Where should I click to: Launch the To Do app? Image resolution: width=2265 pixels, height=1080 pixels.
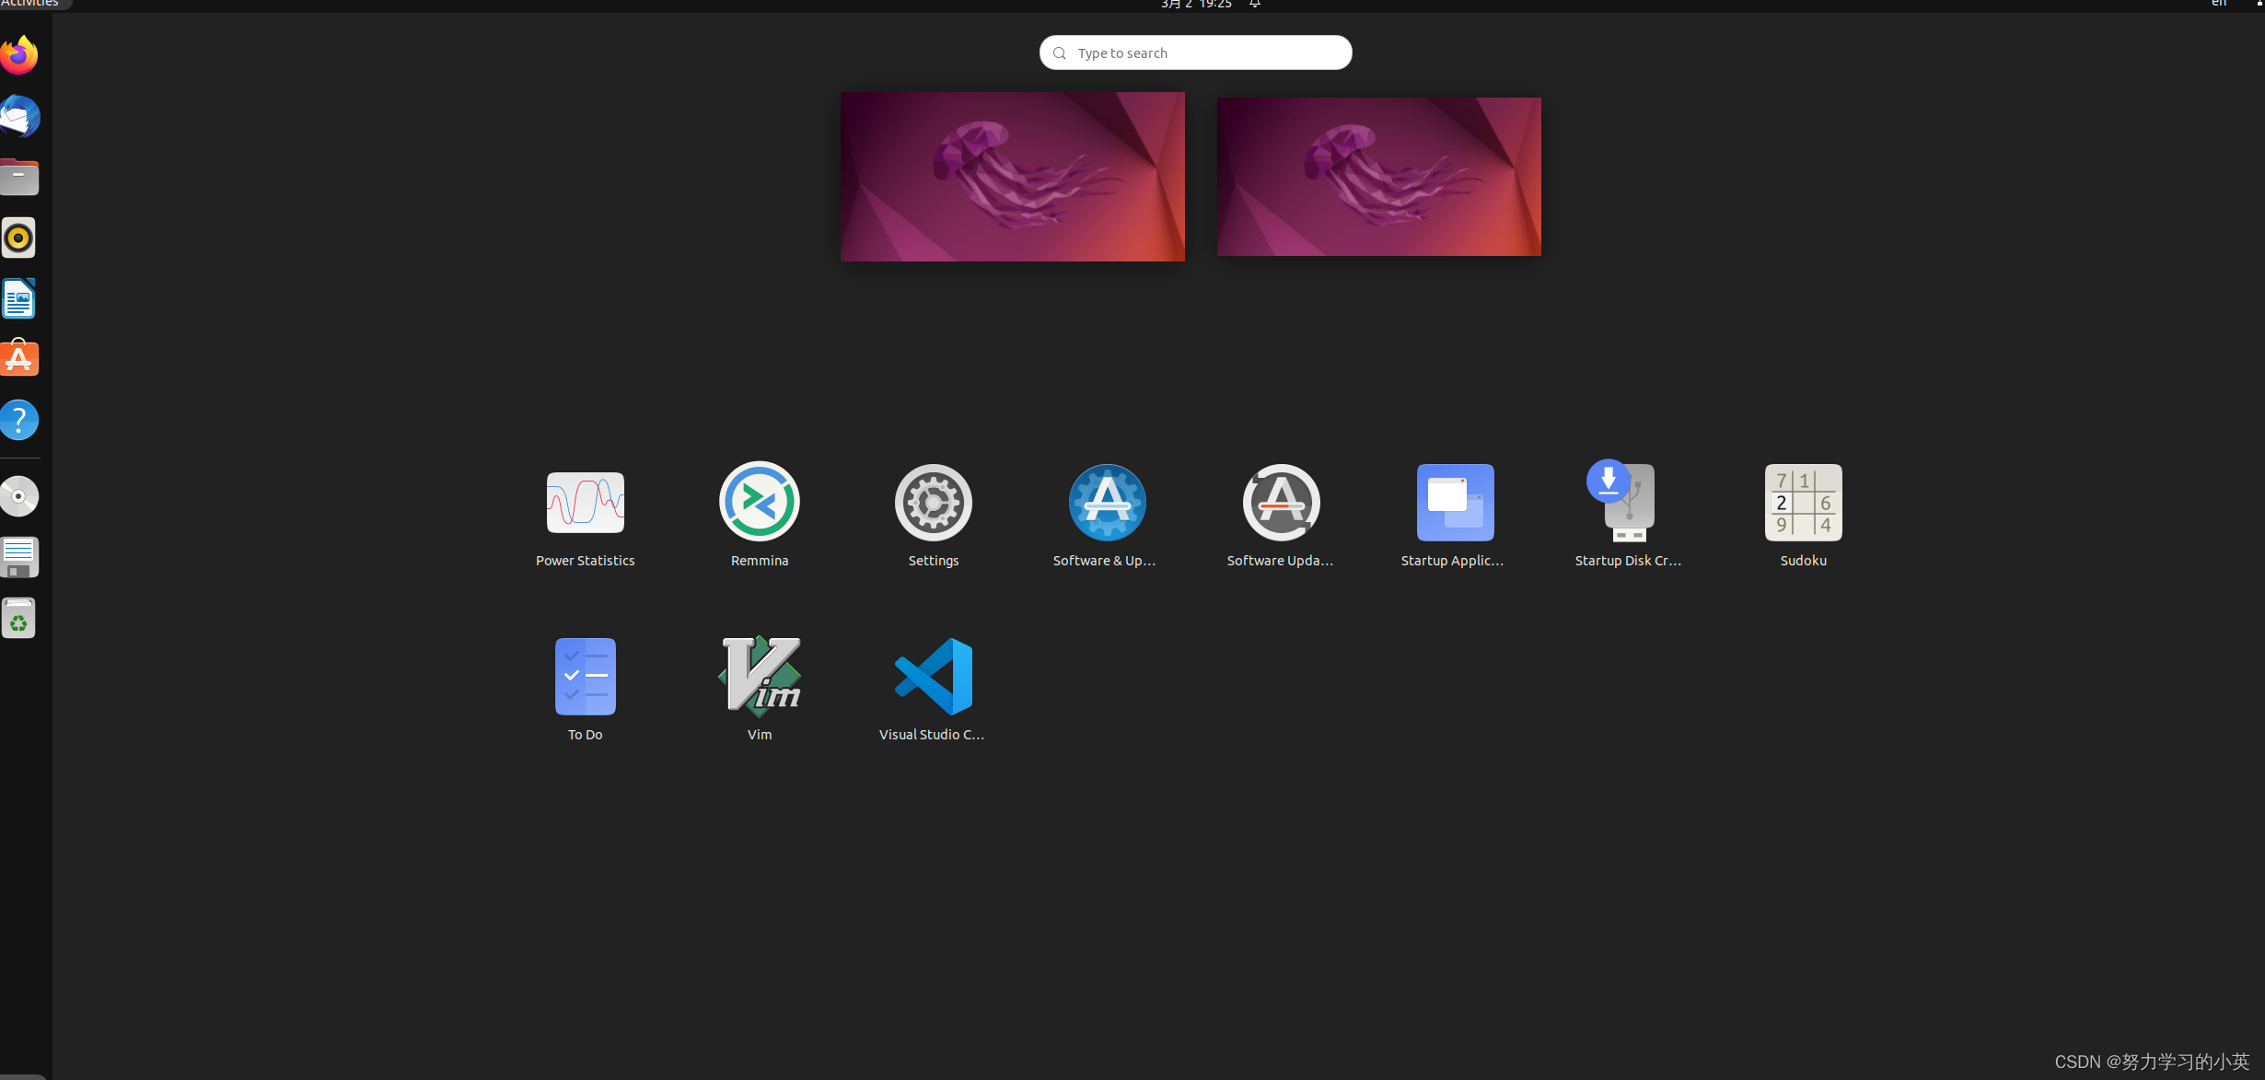point(585,678)
